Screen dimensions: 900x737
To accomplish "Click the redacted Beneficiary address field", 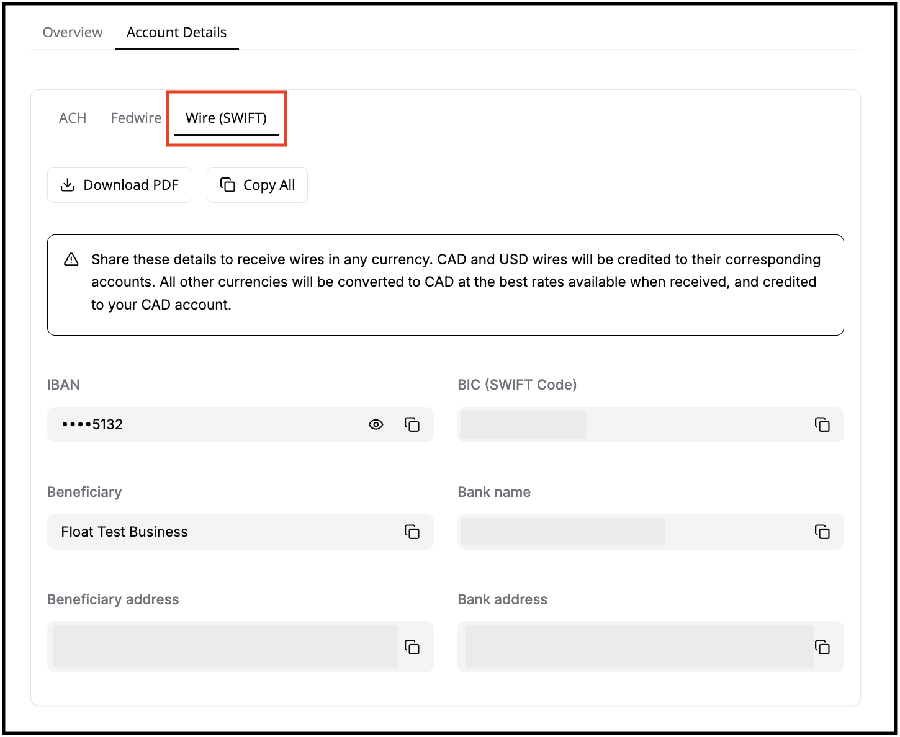I will [x=225, y=646].
